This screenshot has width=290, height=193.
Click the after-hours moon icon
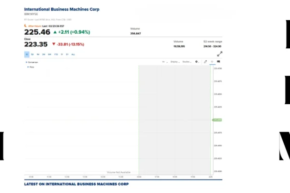pyautogui.click(x=26, y=26)
